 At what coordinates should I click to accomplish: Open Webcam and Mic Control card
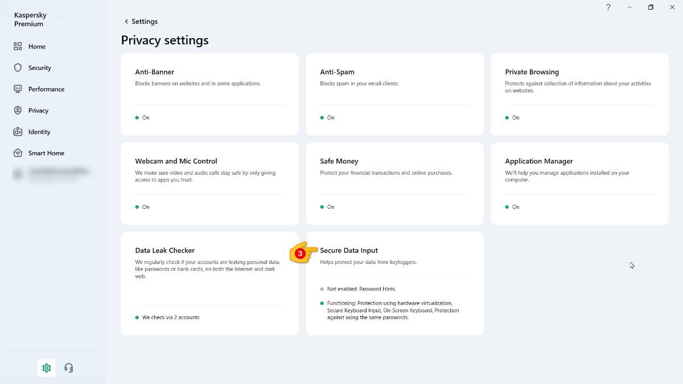tap(209, 183)
